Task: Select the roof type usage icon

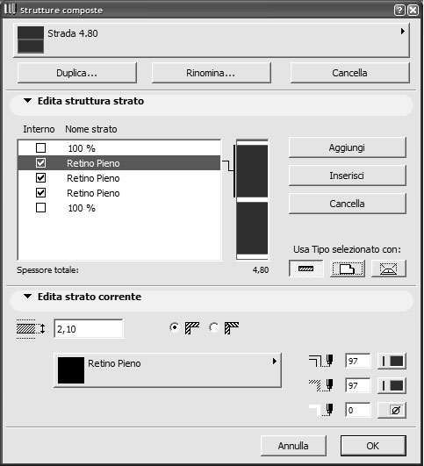Action: pyautogui.click(x=389, y=269)
